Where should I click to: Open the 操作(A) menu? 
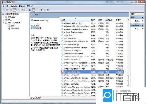pos(14,6)
